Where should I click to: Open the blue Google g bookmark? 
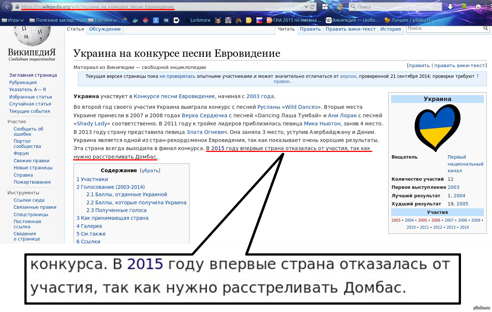(156, 20)
